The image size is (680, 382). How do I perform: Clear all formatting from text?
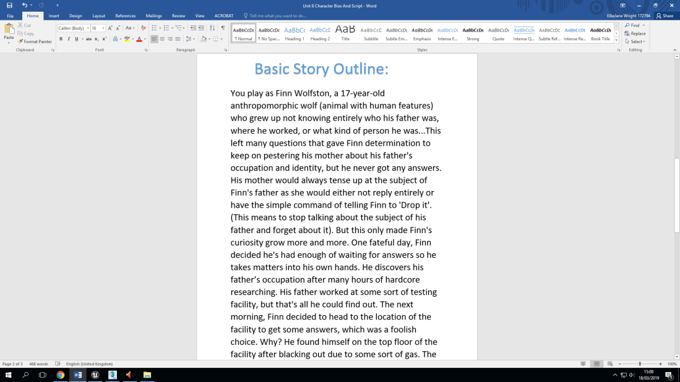point(144,28)
